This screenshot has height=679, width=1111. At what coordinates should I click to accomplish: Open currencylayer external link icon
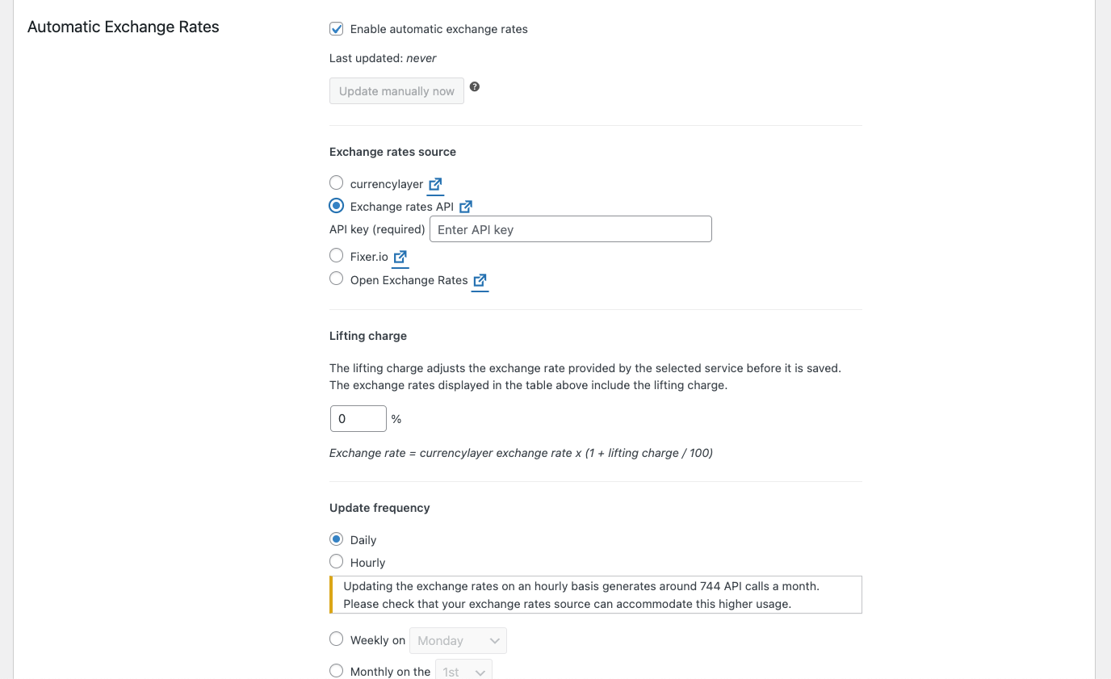click(434, 182)
